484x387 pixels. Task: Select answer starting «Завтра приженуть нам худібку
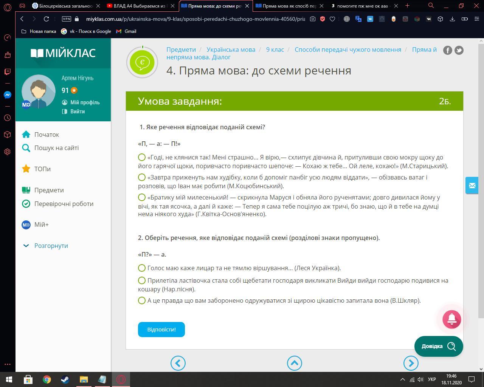[x=142, y=177]
